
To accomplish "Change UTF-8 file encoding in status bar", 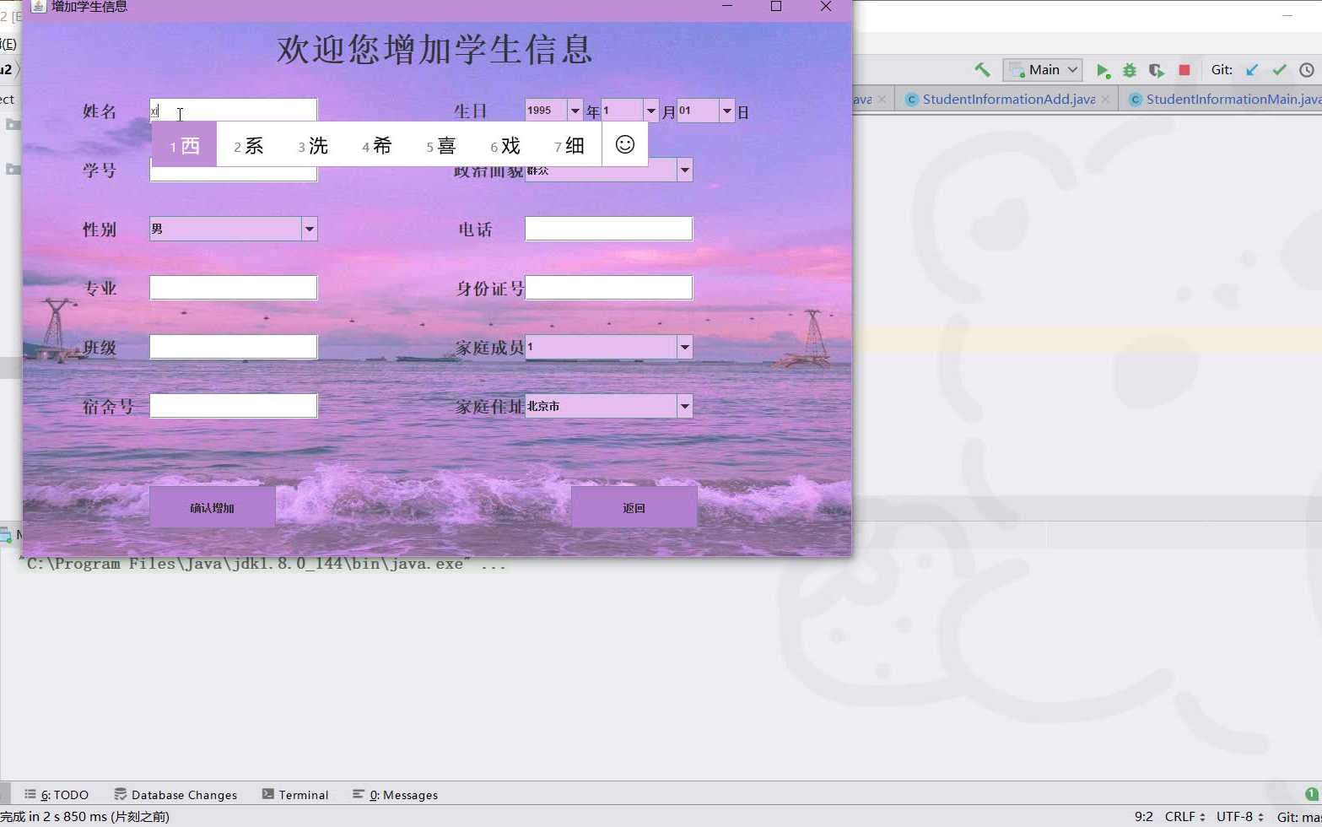I will (x=1239, y=816).
